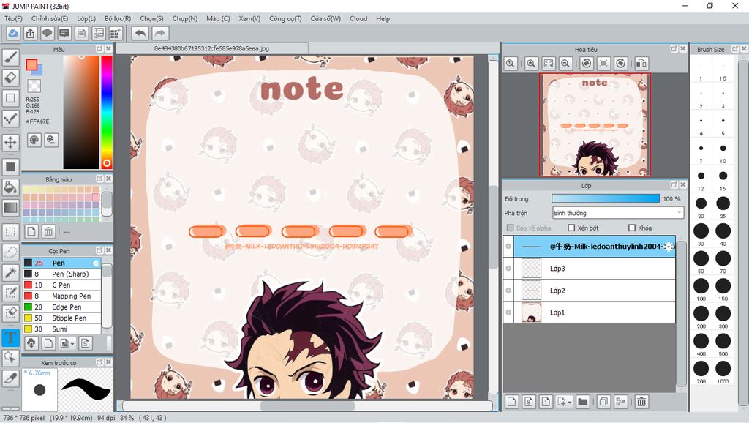The image size is (749, 423).
Task: Pick the Gradient tool
Action: [10, 207]
